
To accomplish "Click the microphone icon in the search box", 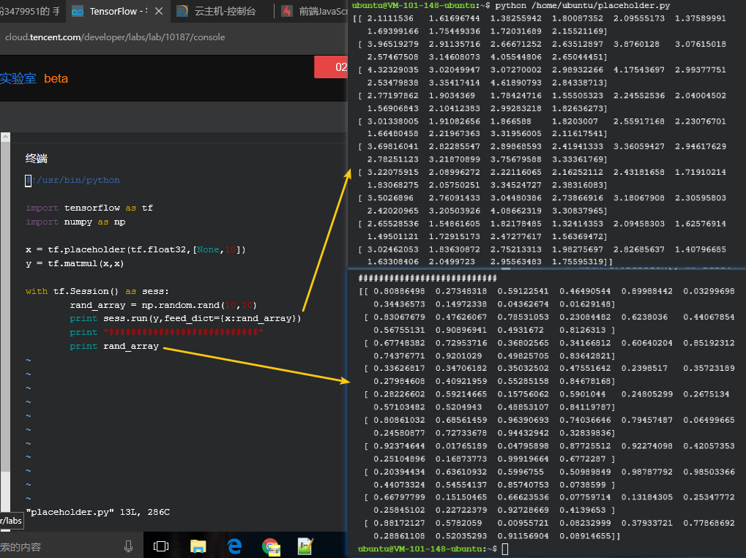I will coord(128,546).
